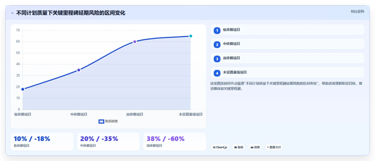Click the x-axis label 低依赖项目
375x161 pixels.
[x=23, y=114]
